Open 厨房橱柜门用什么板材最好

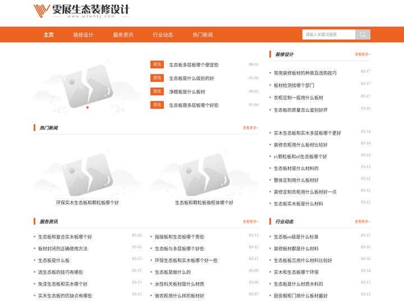pos(300,296)
